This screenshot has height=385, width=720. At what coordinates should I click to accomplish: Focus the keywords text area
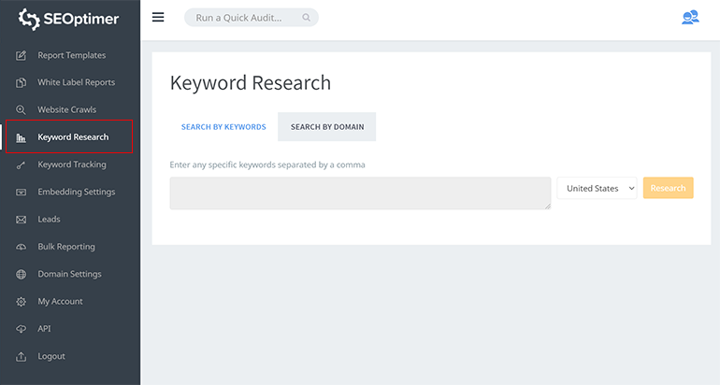pos(360,193)
